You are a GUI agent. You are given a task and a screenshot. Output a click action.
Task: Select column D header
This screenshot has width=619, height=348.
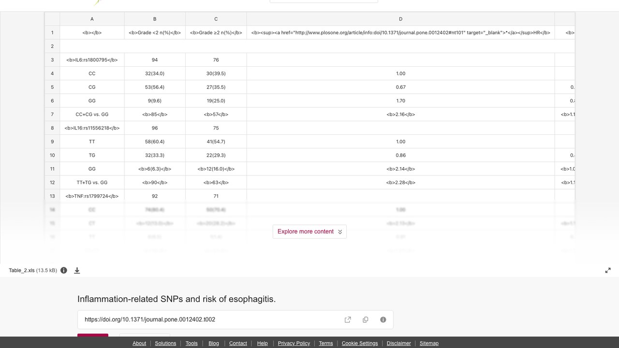pyautogui.click(x=400, y=19)
